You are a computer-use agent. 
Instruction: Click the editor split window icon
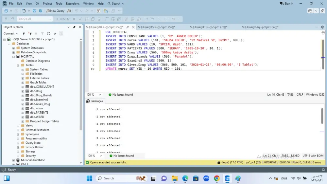[323, 33]
